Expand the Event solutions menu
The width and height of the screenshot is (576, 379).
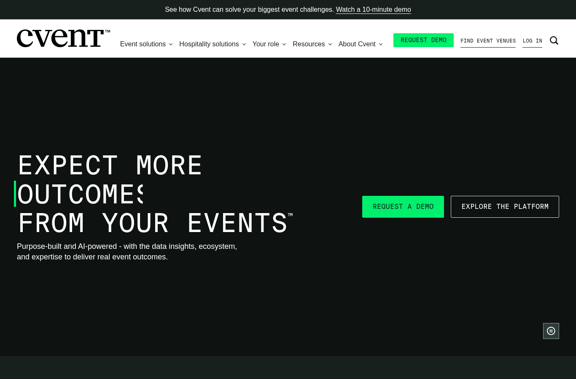[146, 44]
